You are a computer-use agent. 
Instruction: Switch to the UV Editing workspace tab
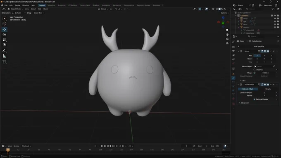click(x=72, y=5)
